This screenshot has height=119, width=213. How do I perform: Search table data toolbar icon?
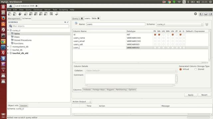click(x=51, y=14)
